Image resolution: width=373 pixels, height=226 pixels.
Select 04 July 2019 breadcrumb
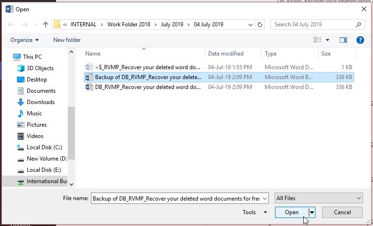coord(208,24)
